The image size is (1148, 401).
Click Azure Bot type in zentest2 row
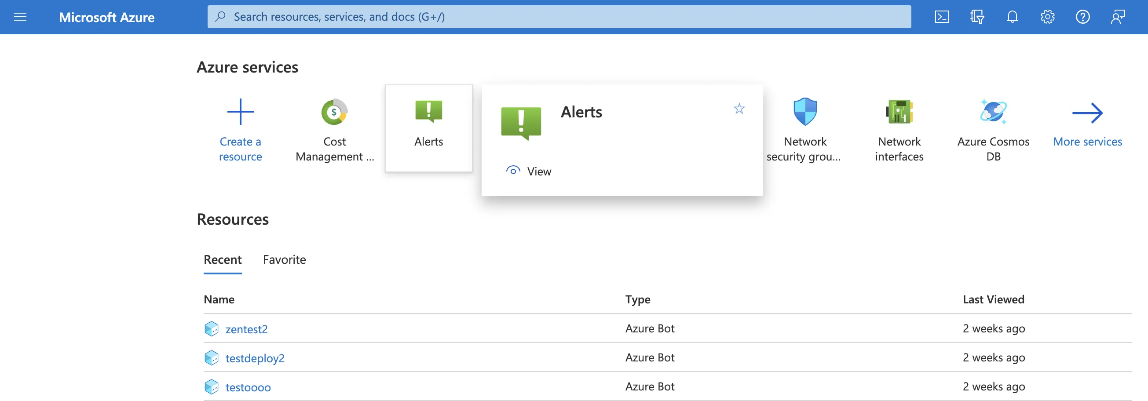coord(650,328)
